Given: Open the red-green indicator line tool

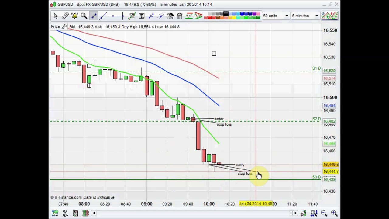Looking at the screenshot, I should 189,16.
